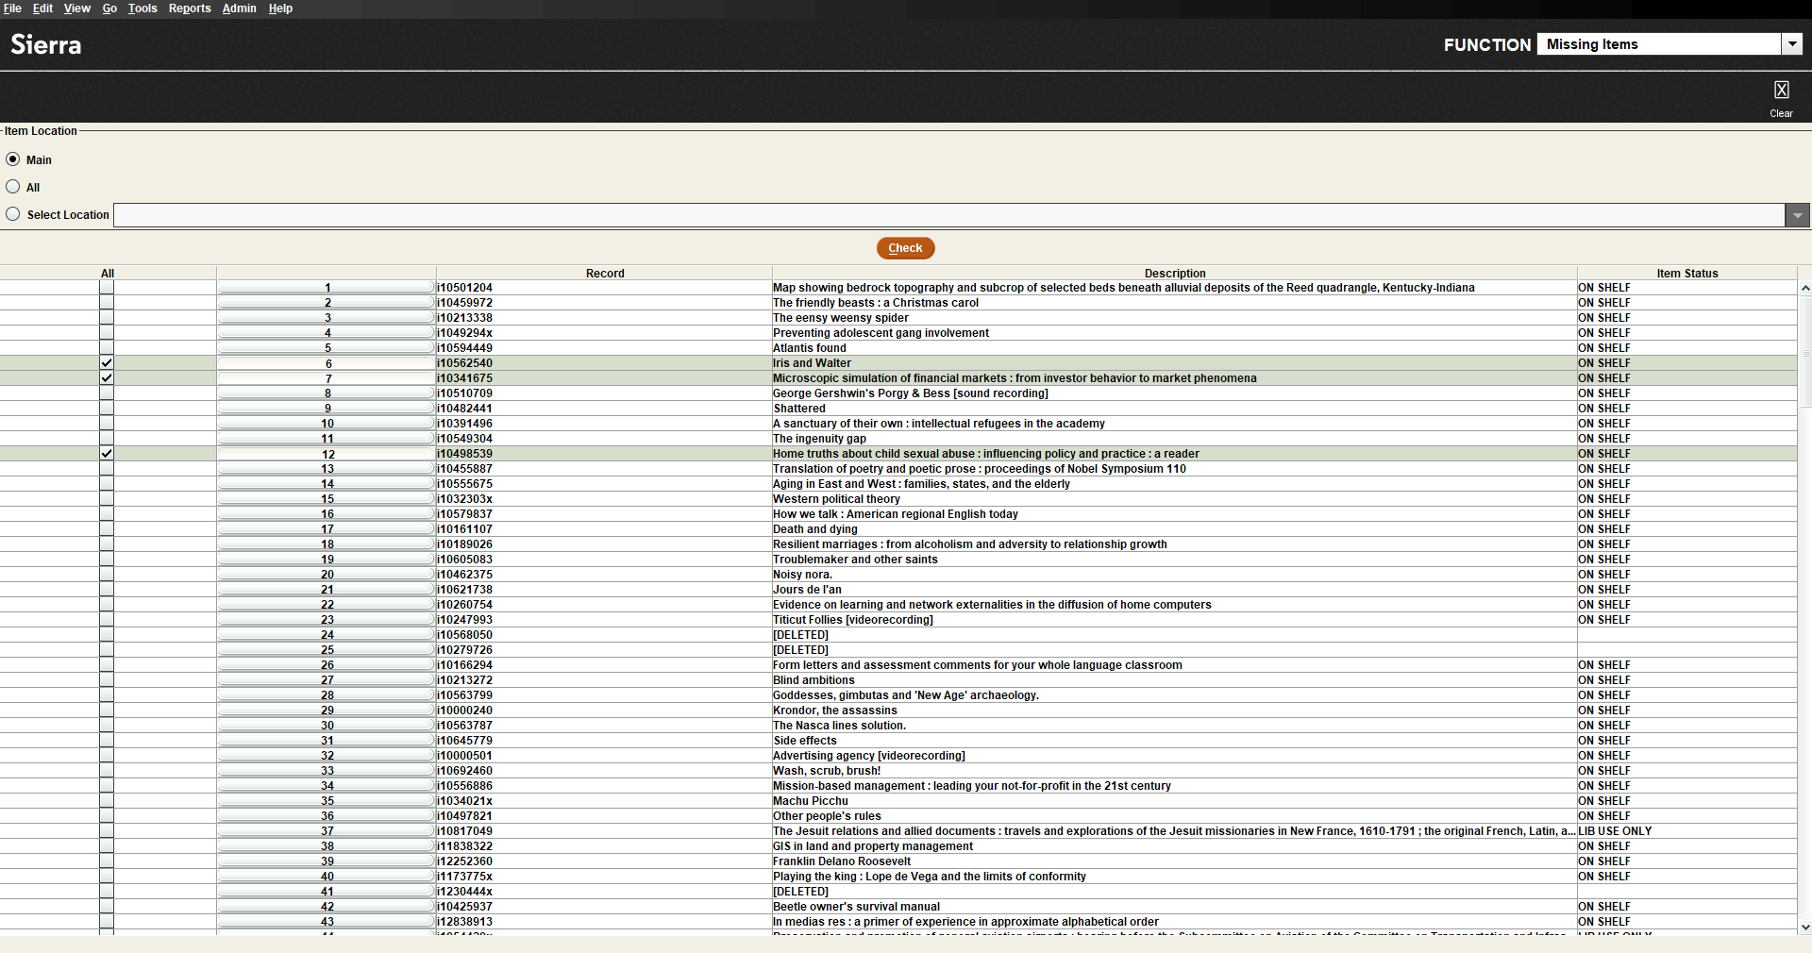Screen dimensions: 1812x953
Task: Uncheck row 12 Home truths checkbox
Action: [x=107, y=454]
